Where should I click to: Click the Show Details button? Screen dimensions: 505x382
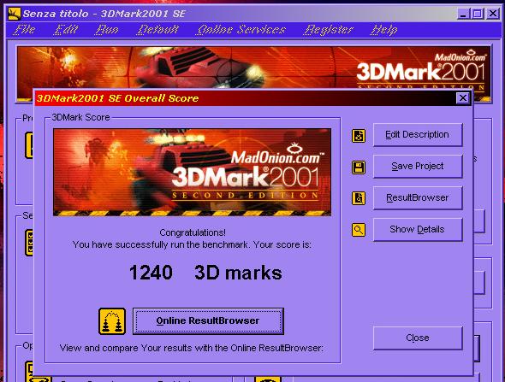coord(418,229)
